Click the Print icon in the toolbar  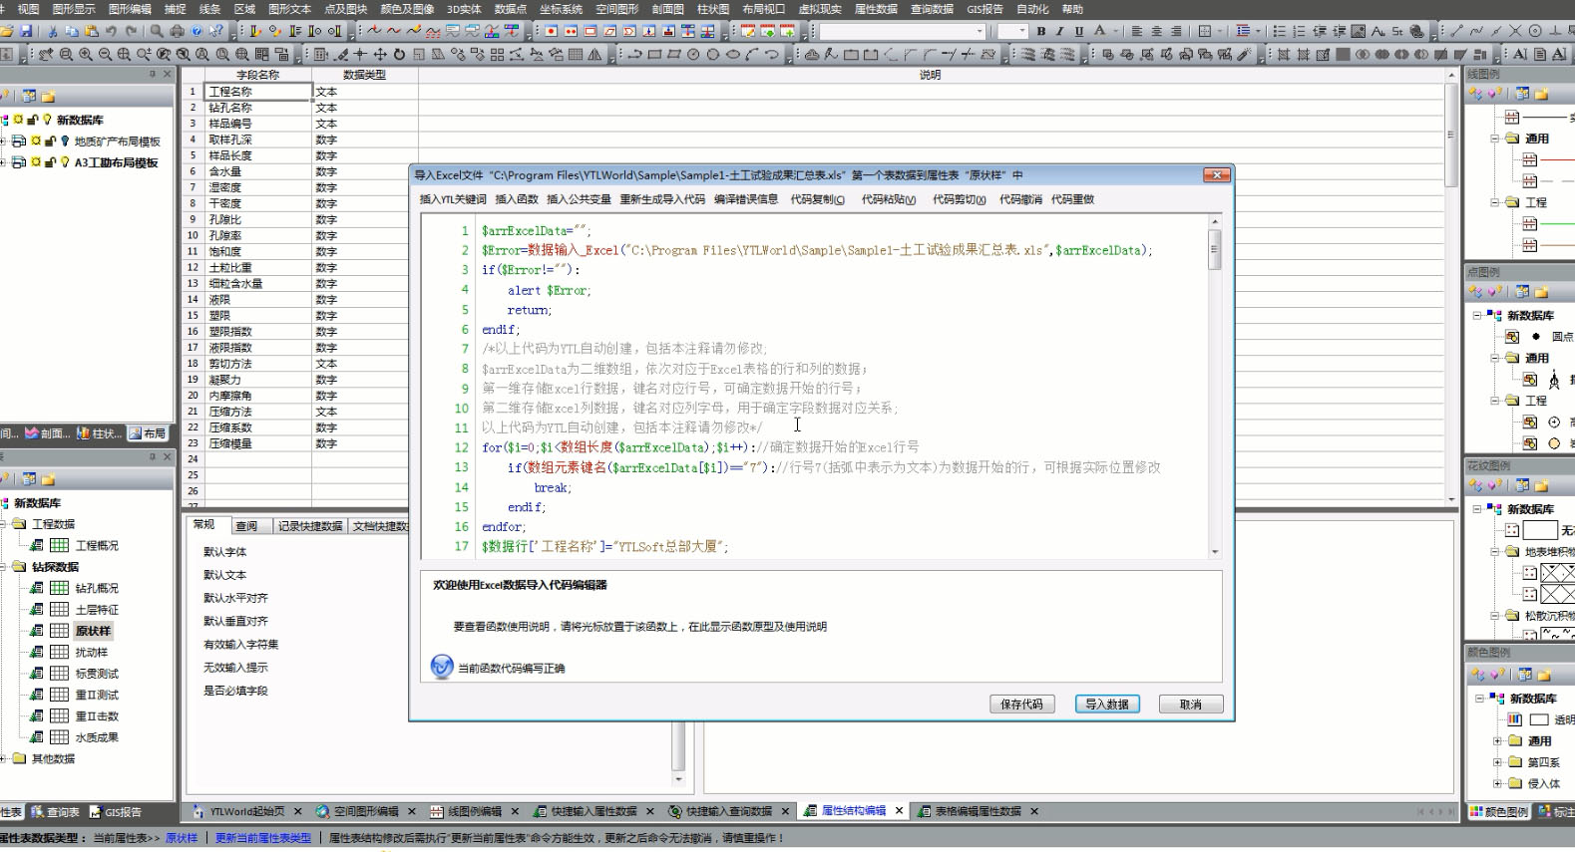click(177, 31)
